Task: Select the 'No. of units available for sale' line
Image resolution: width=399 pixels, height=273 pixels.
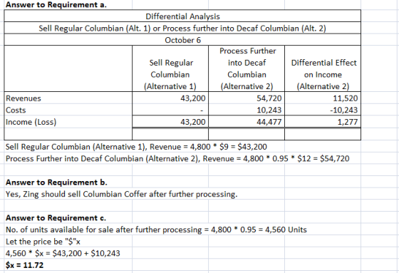Action: (x=156, y=230)
